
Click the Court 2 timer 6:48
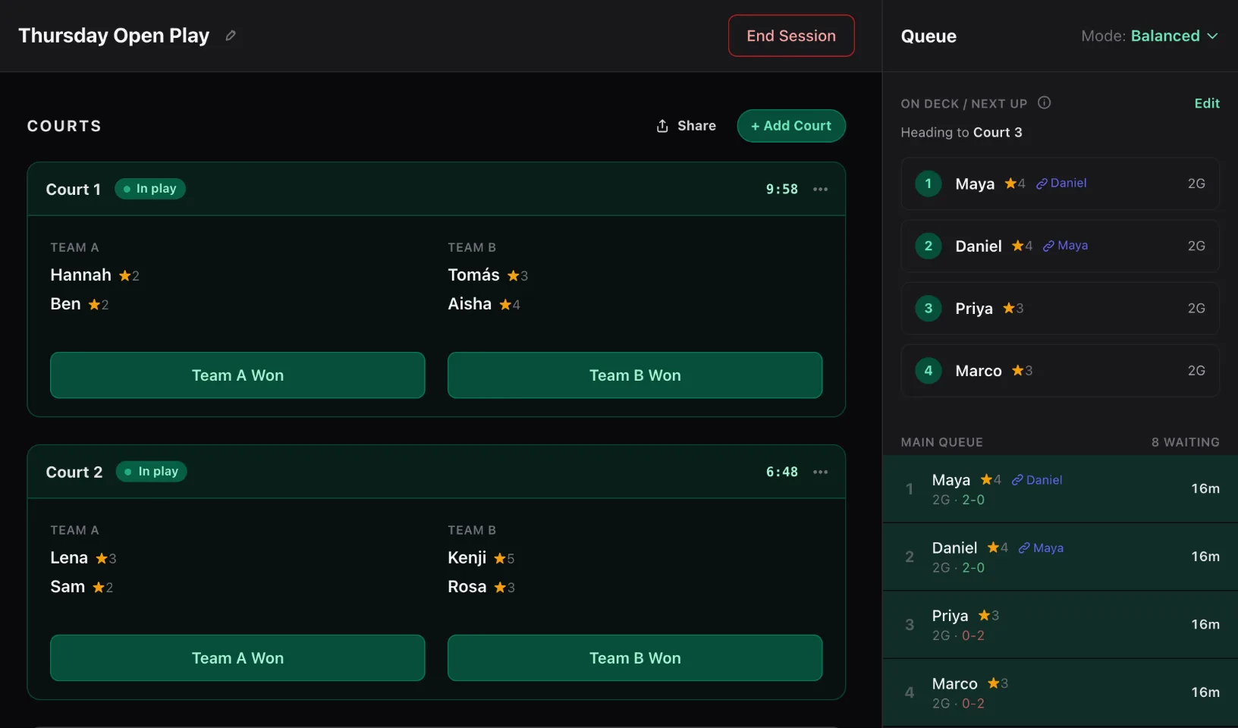[781, 472]
